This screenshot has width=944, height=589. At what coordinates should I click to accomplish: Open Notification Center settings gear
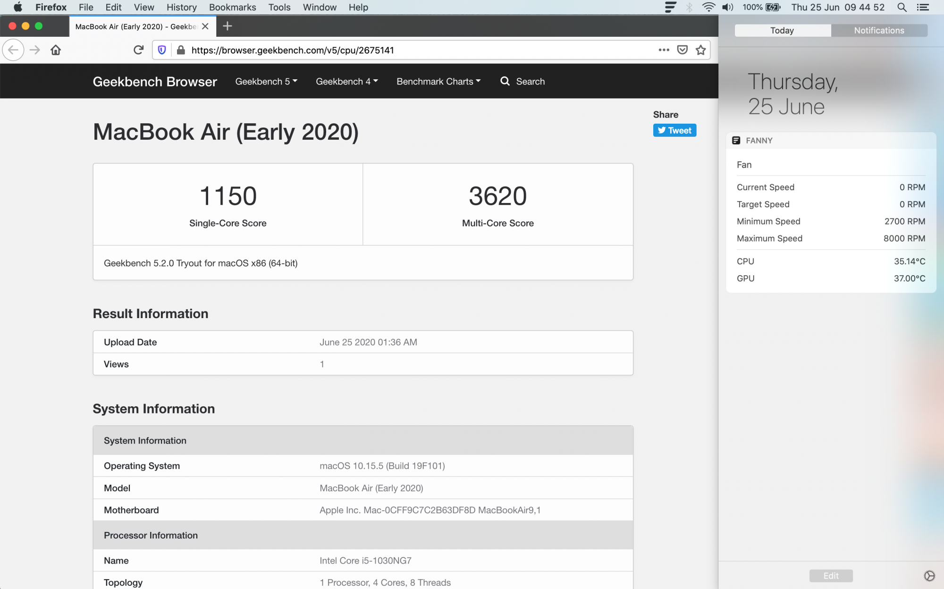(929, 575)
